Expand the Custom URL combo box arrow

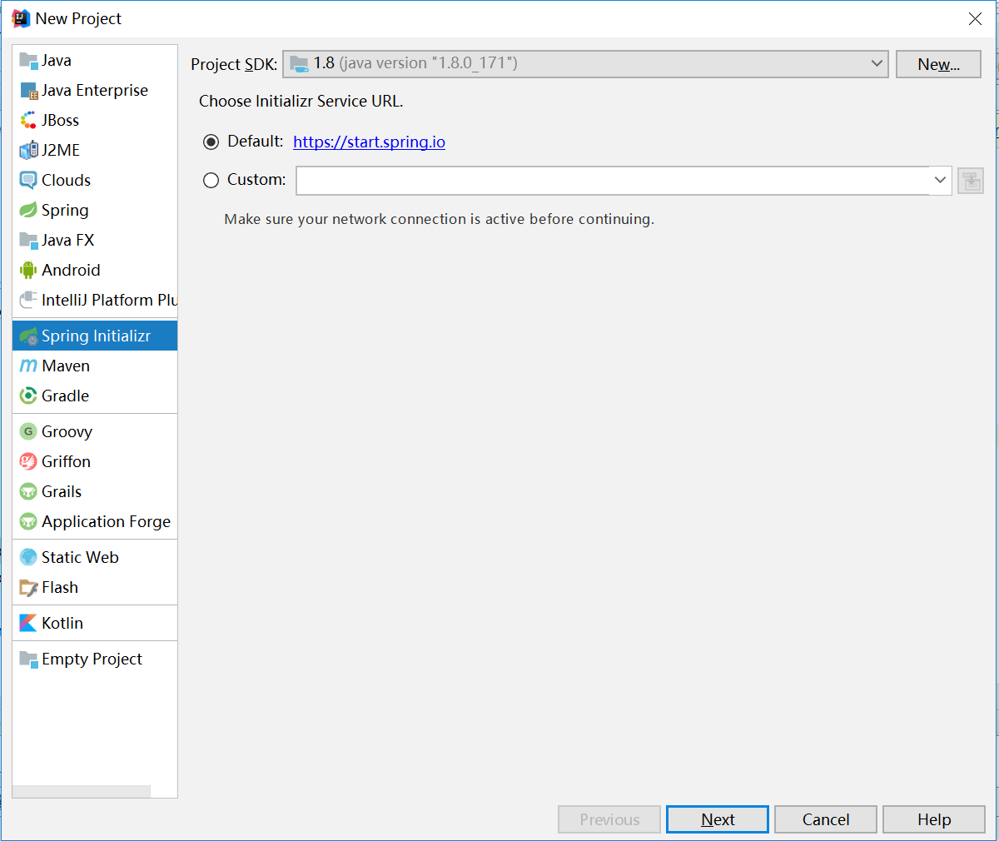[940, 180]
